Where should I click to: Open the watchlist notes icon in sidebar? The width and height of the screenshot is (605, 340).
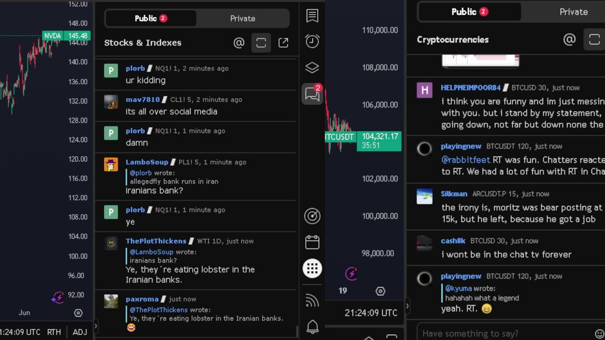pyautogui.click(x=312, y=16)
